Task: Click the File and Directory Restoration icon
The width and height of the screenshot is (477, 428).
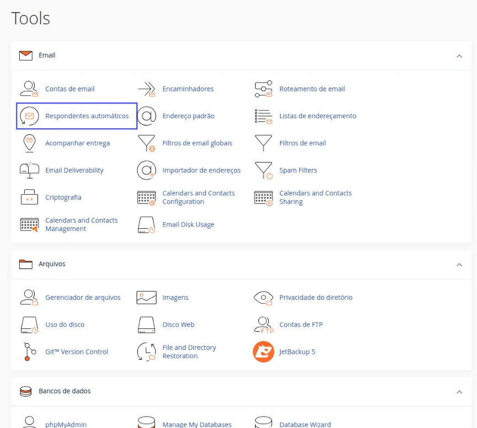Action: [x=147, y=352]
